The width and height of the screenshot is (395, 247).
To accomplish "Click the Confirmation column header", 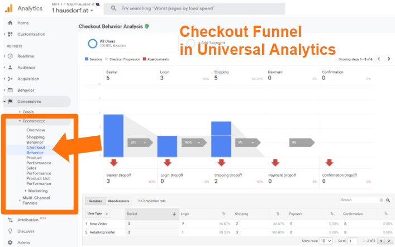I will 353,213.
